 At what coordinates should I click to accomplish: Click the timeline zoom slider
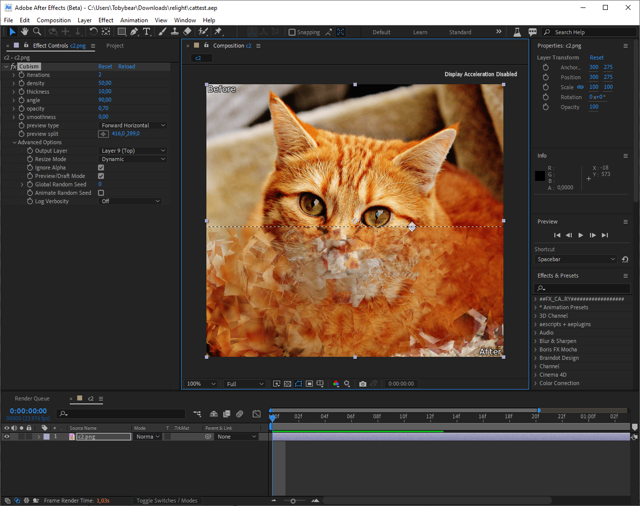(293, 501)
